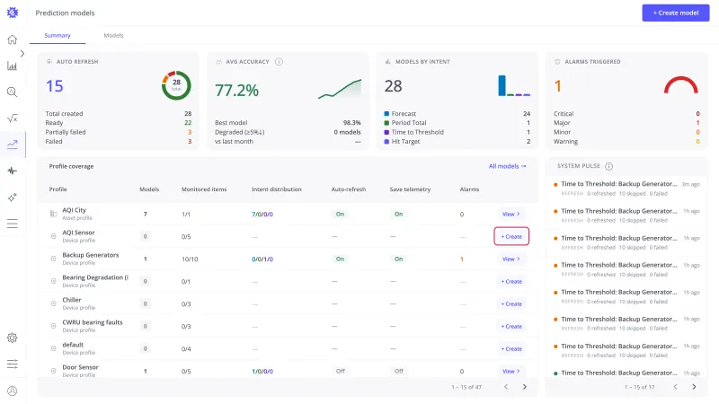Viewport: 719px width, 404px height.
Task: Toggle Backup Generators auto-refresh On badge
Action: pos(340,259)
